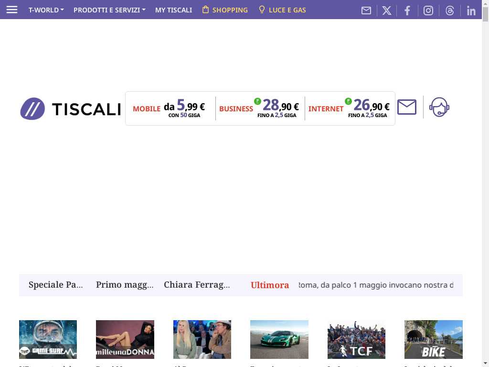Open Tiscali's Instagram page
Image resolution: width=489 pixels, height=367 pixels.
click(x=428, y=11)
